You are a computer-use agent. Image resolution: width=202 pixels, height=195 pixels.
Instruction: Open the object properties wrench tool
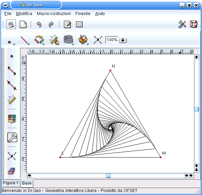(x=12, y=137)
